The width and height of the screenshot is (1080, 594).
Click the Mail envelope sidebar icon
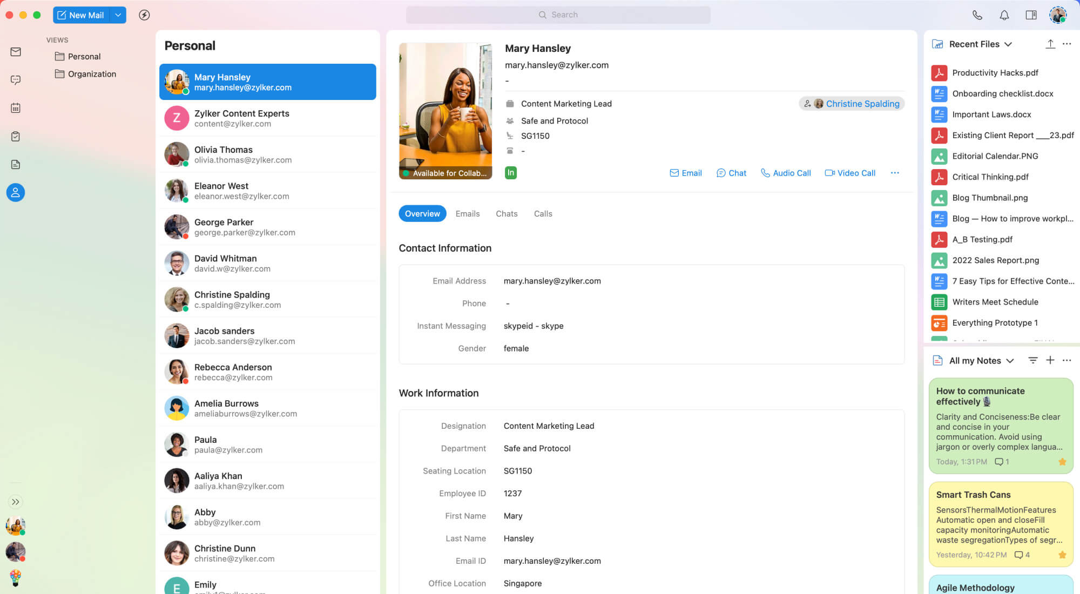[x=16, y=52]
